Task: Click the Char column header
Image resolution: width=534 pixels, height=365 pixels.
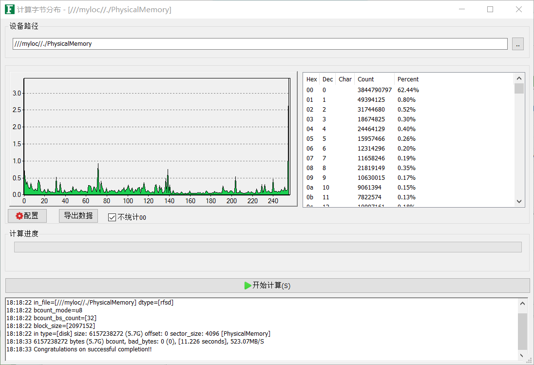Action: [345, 79]
